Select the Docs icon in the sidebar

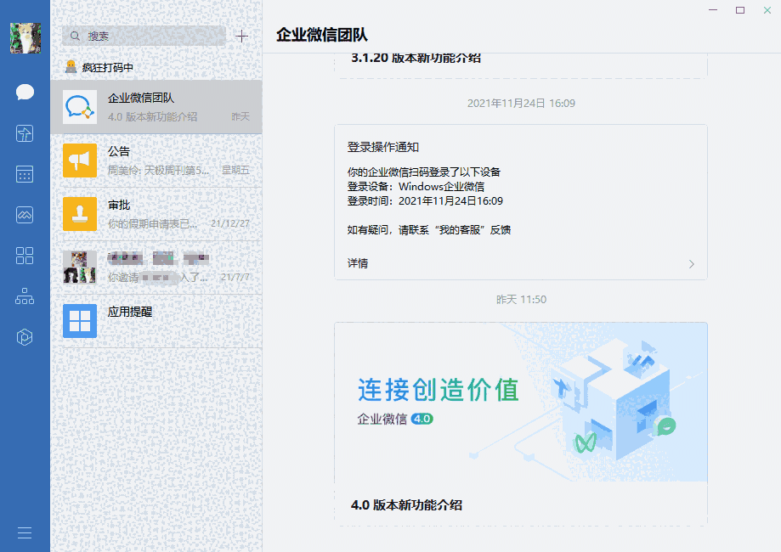tap(24, 133)
